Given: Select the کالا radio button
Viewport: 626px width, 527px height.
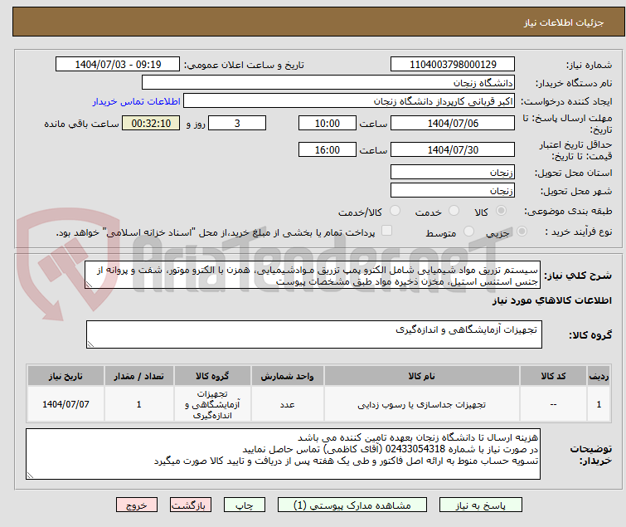Looking at the screenshot, I should (x=501, y=211).
